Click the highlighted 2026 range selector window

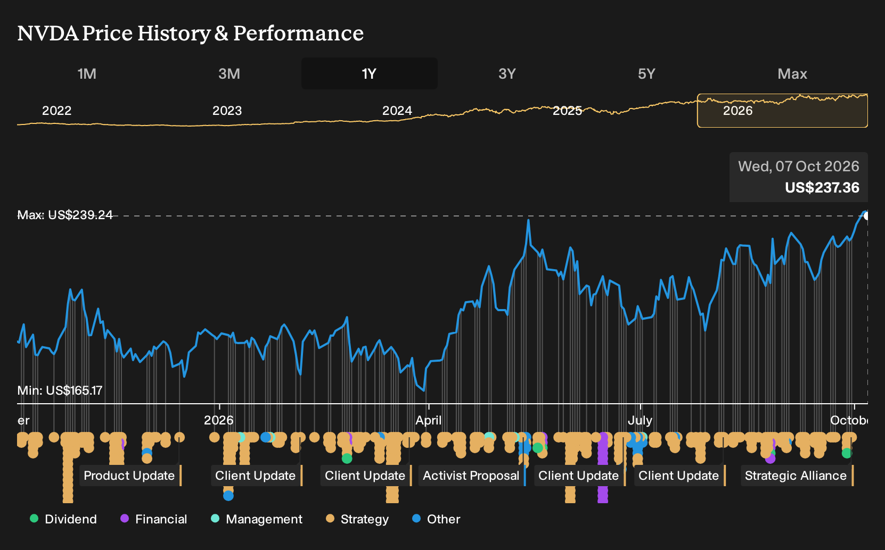point(782,111)
